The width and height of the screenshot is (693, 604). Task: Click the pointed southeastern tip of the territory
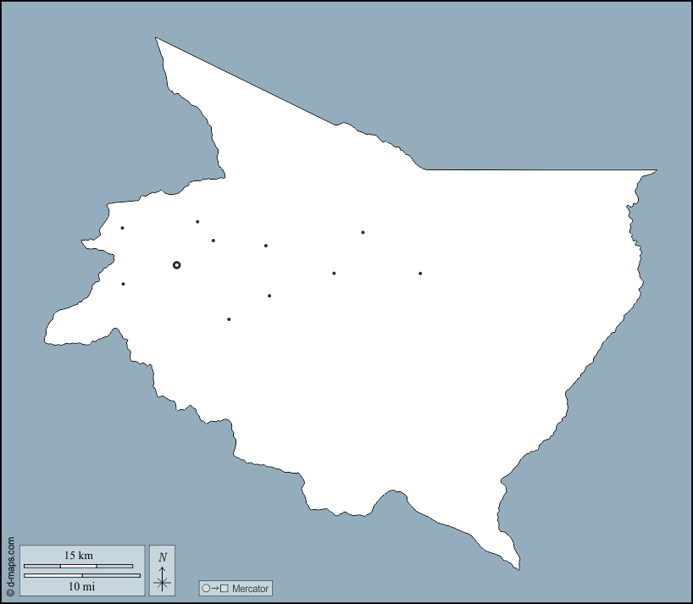coord(518,568)
